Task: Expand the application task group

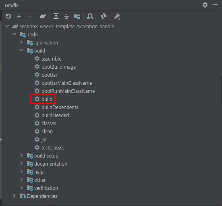Action: pos(21,42)
